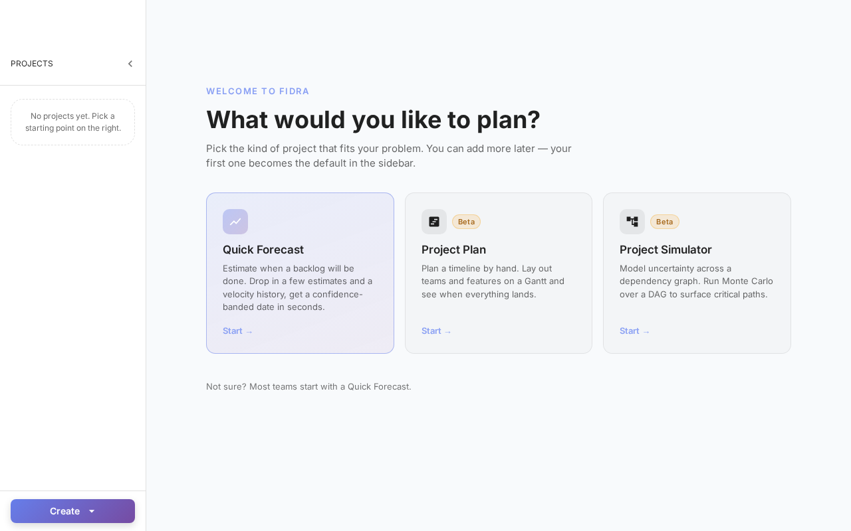The image size is (851, 531).
Task: Click the Project Simulator Monte Carlo description
Action: click(x=696, y=281)
